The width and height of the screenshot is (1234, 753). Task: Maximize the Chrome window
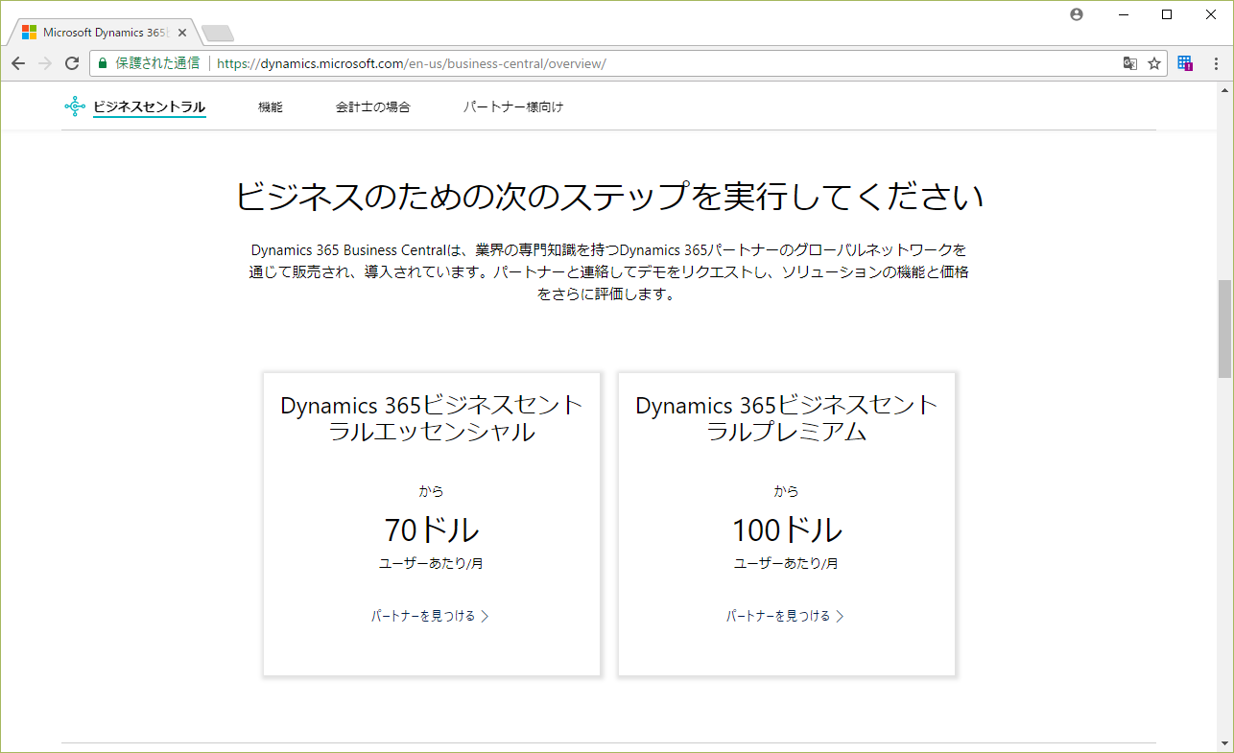click(1167, 14)
